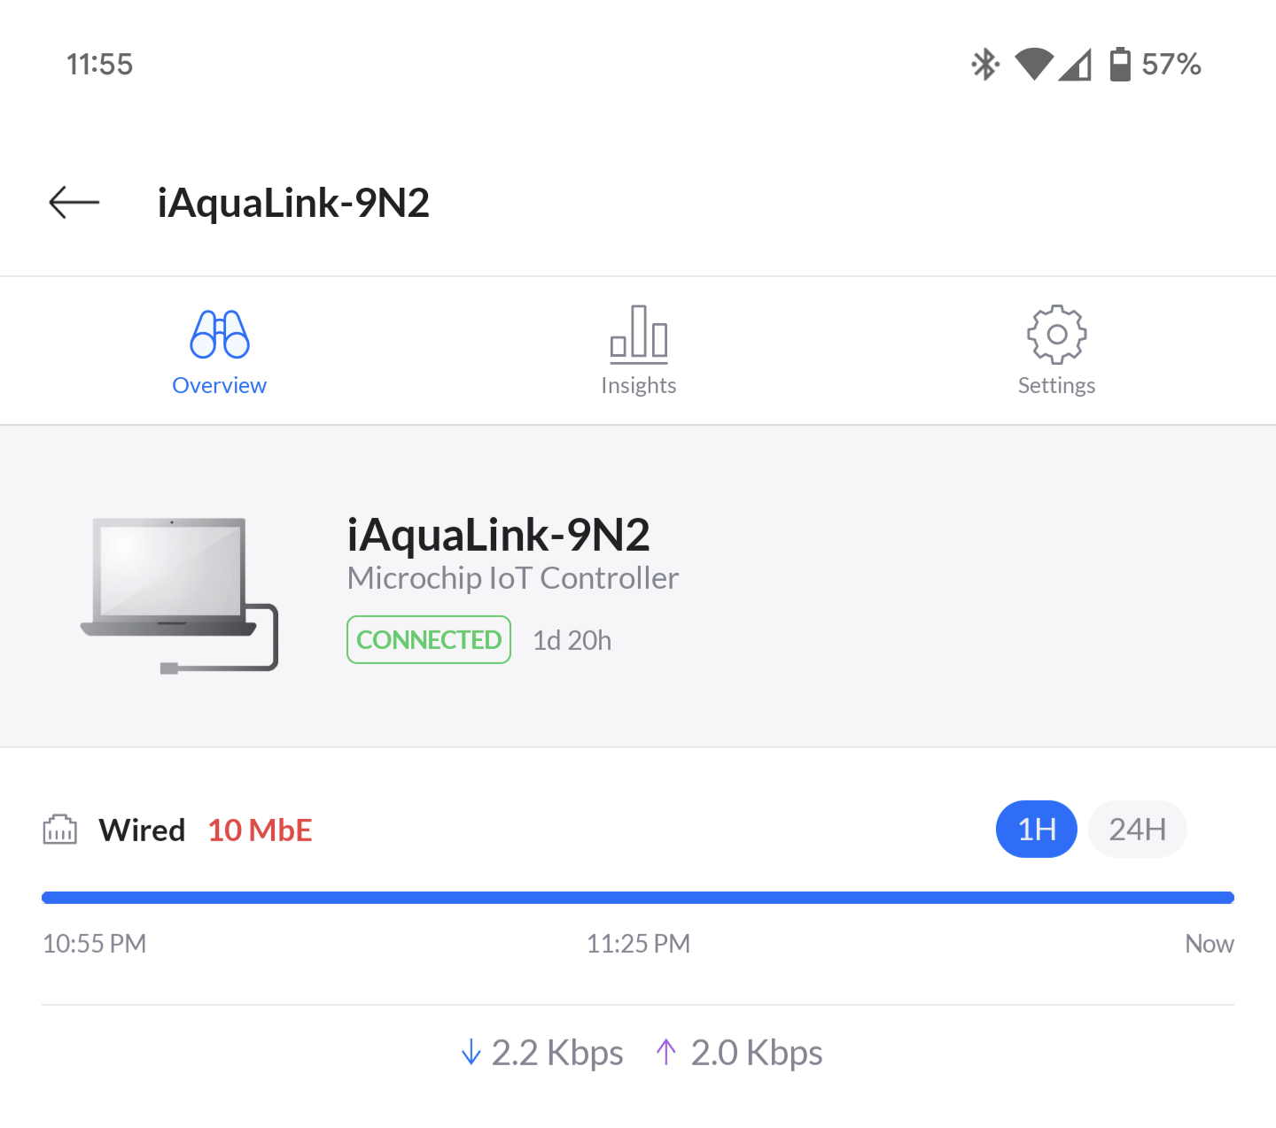Tap the battery indicator icon
1276x1128 pixels.
[1120, 65]
